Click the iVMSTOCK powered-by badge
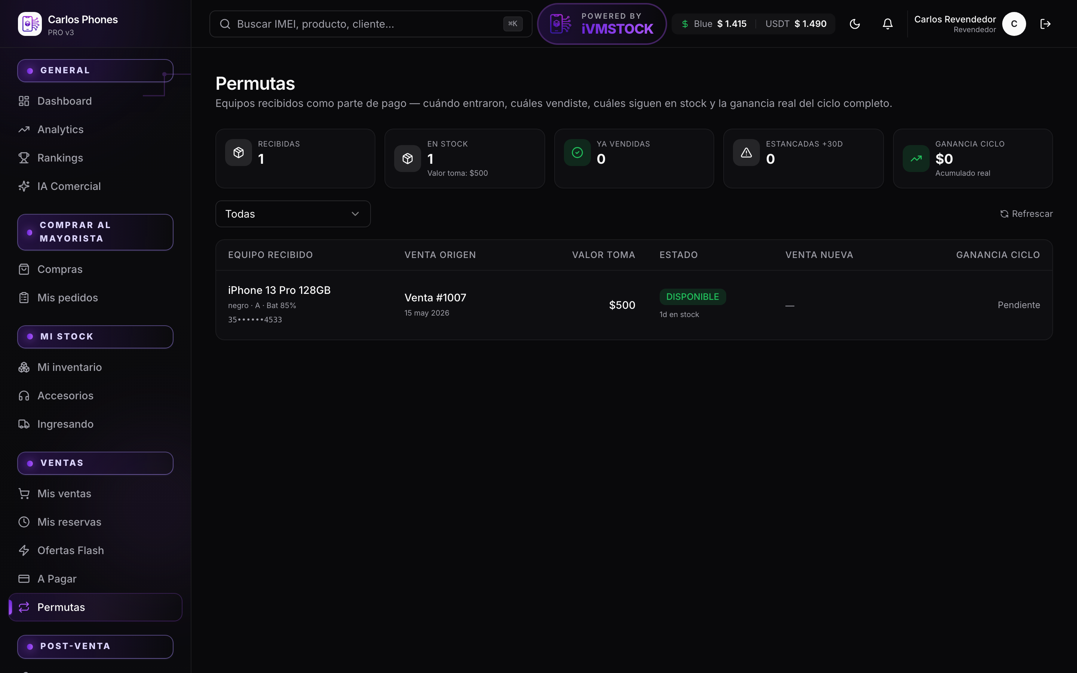This screenshot has height=673, width=1077. click(x=602, y=24)
